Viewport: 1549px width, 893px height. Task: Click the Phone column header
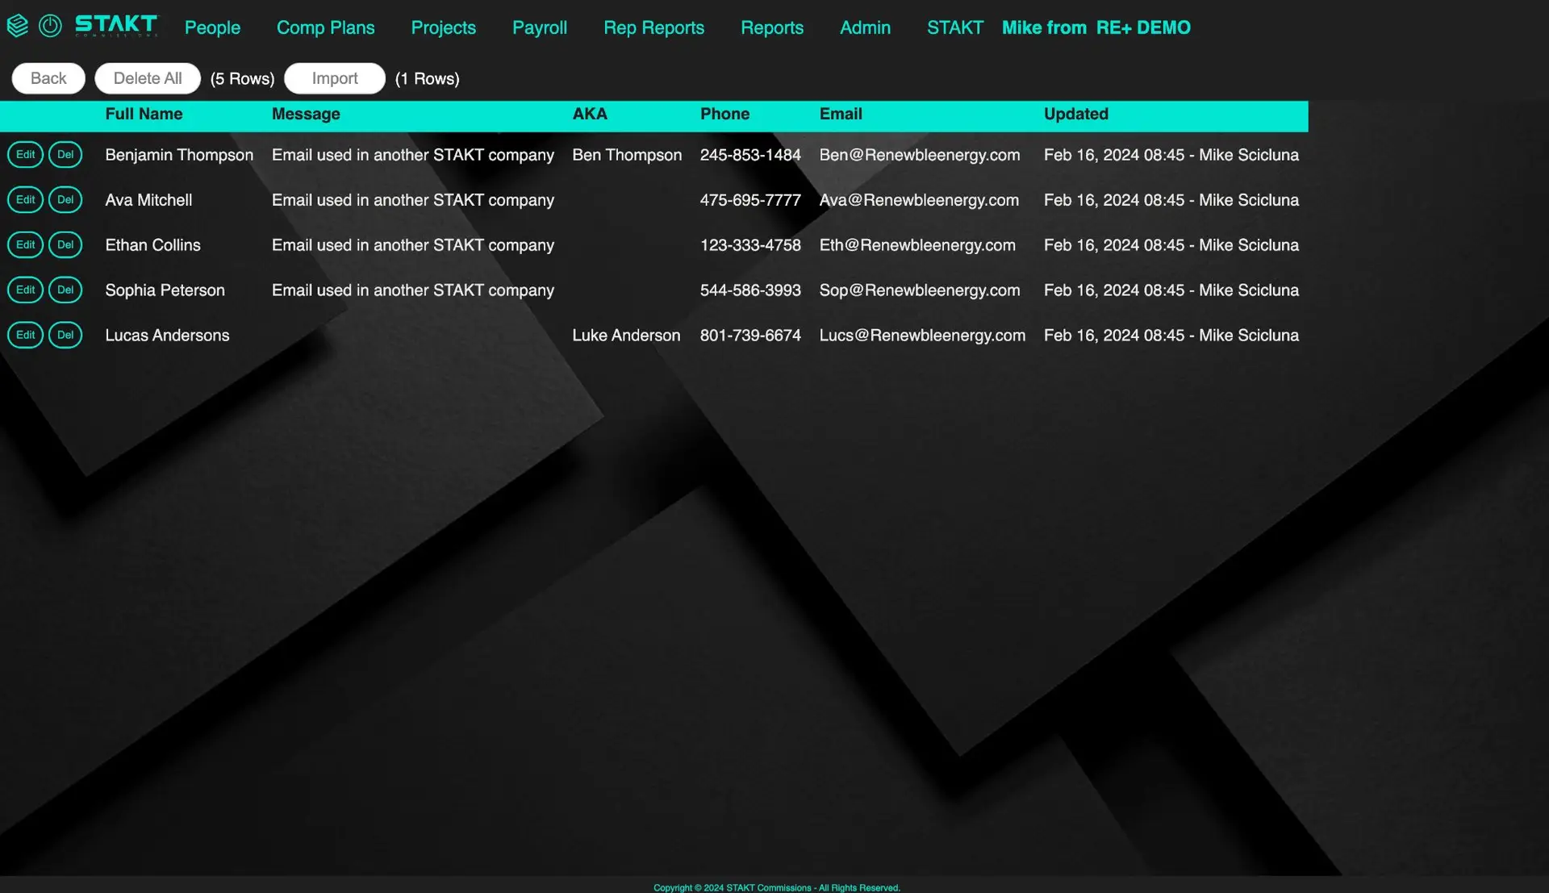[x=724, y=114]
